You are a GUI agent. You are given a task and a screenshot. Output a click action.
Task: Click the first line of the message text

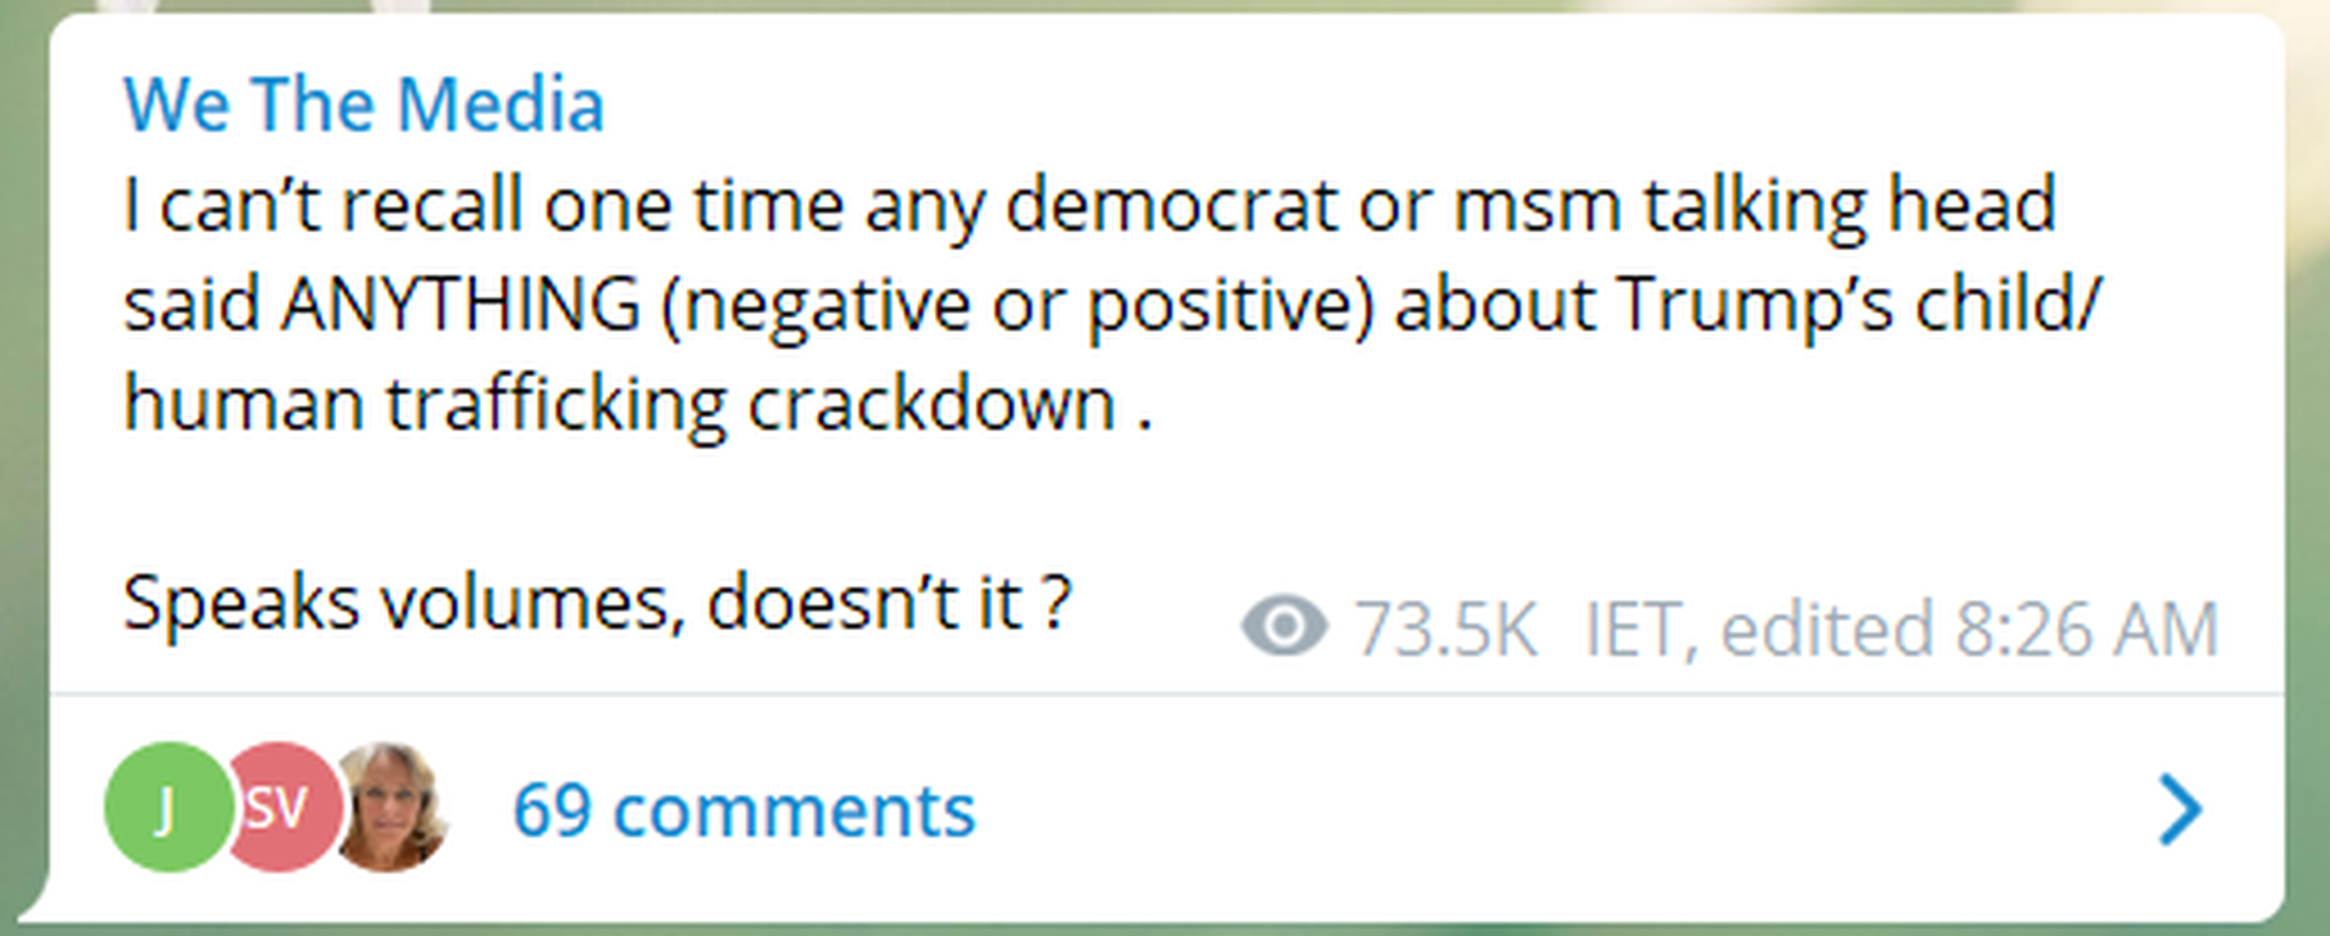pyautogui.click(x=1089, y=206)
